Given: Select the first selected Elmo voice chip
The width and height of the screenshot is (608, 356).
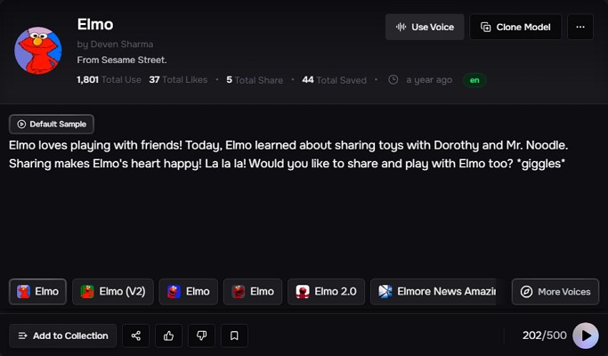Looking at the screenshot, I should click(37, 292).
